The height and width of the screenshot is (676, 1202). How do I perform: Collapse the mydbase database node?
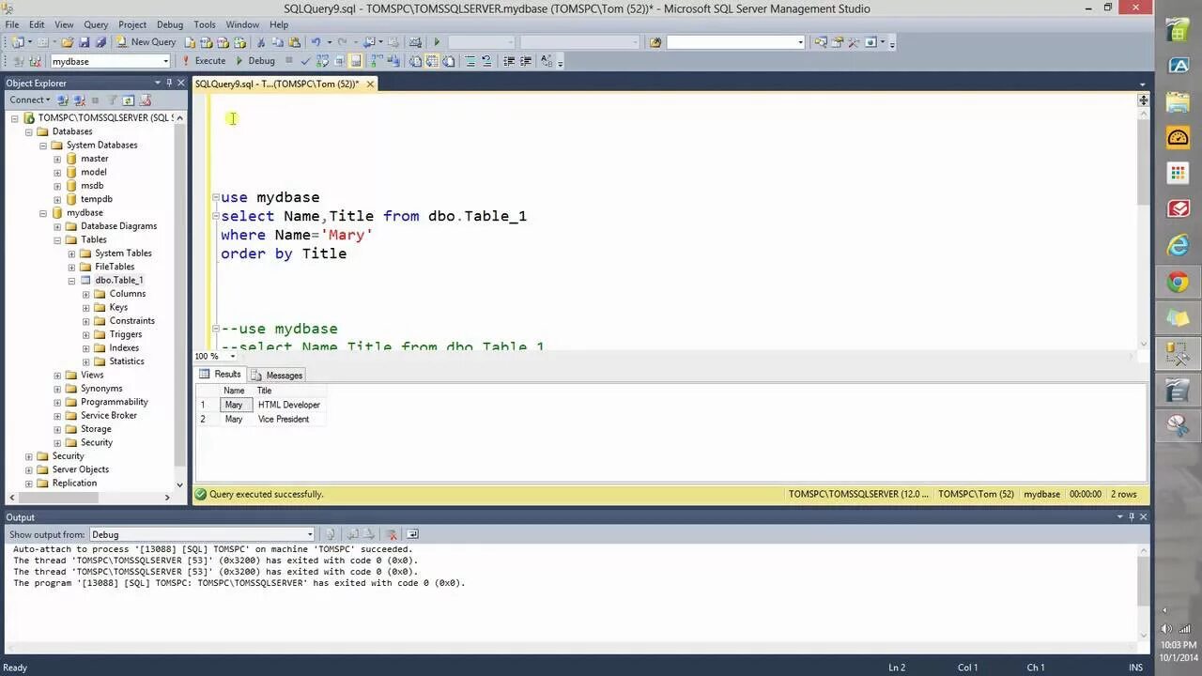(43, 213)
